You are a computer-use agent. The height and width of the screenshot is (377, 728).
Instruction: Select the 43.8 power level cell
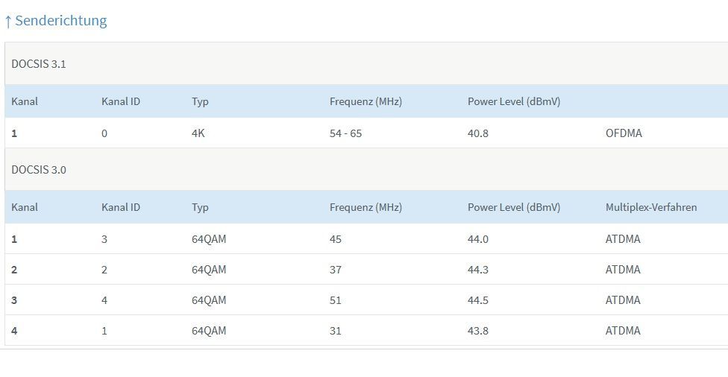[478, 331]
